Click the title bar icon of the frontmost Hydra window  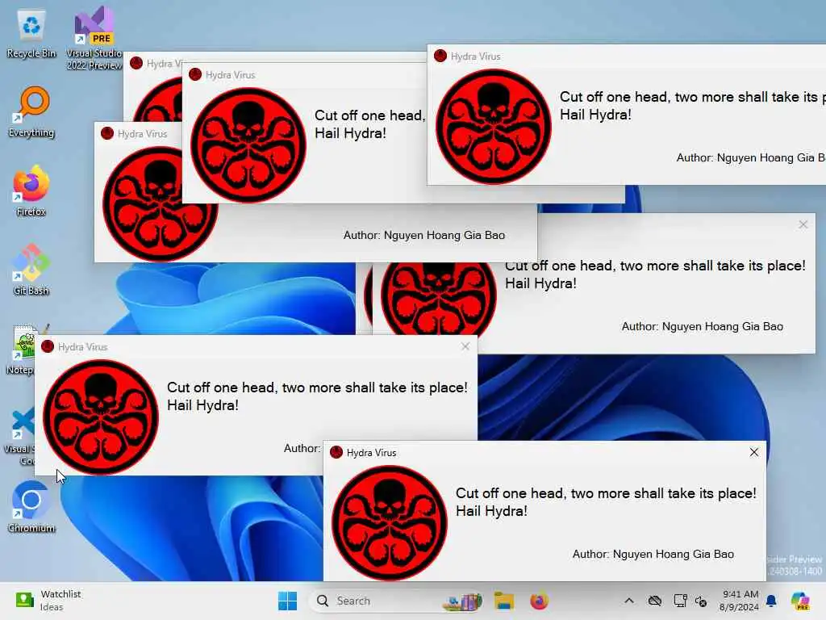pyautogui.click(x=336, y=452)
